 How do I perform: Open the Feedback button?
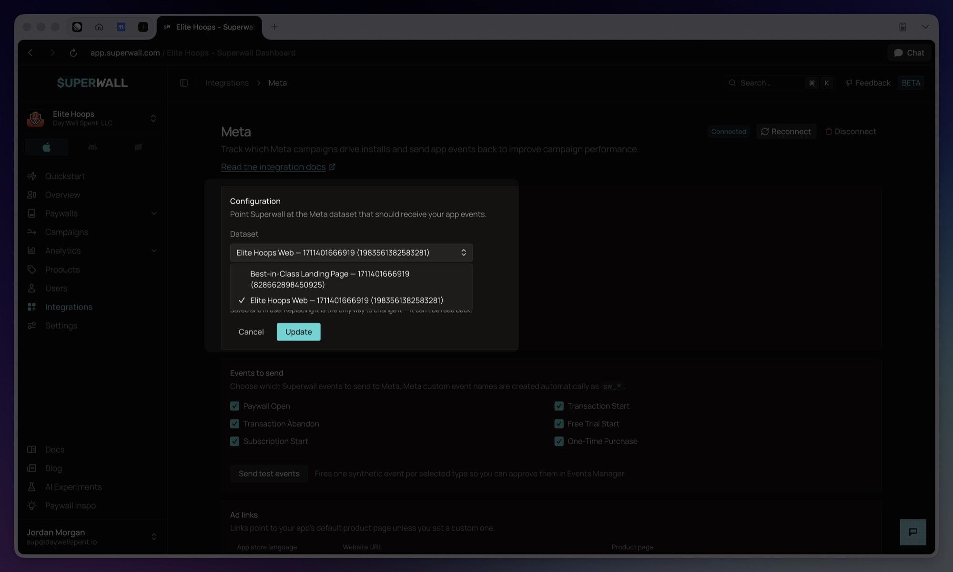868,83
